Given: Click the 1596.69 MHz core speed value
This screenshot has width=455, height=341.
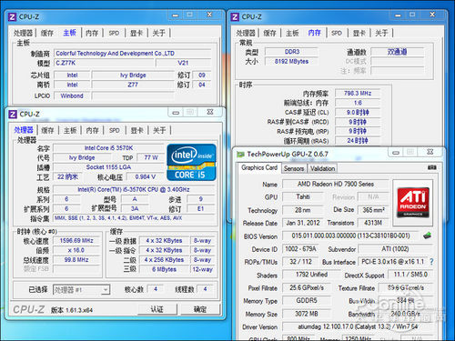Looking at the screenshot, I should [x=76, y=241].
